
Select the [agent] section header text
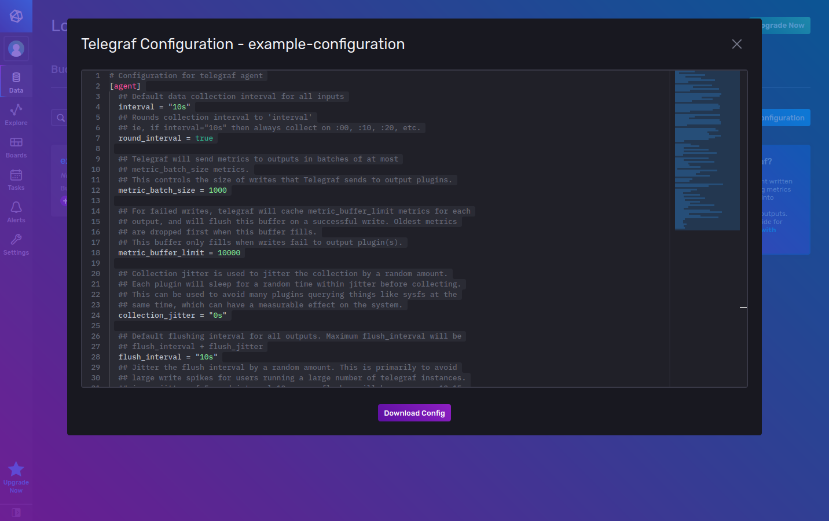[125, 86]
